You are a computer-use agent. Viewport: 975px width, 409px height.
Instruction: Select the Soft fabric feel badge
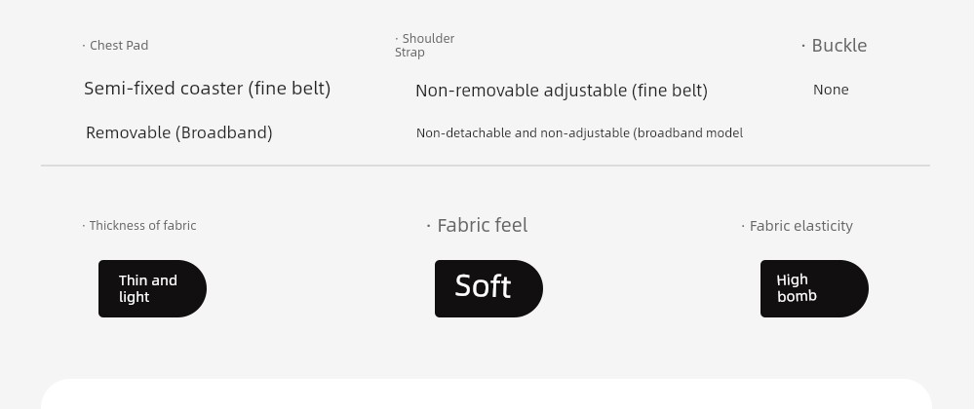(x=488, y=288)
